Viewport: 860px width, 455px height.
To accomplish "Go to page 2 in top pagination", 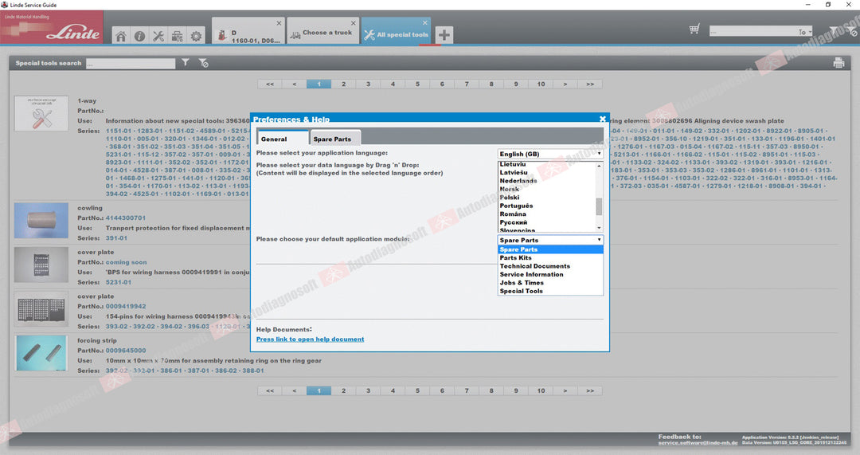I will point(343,84).
